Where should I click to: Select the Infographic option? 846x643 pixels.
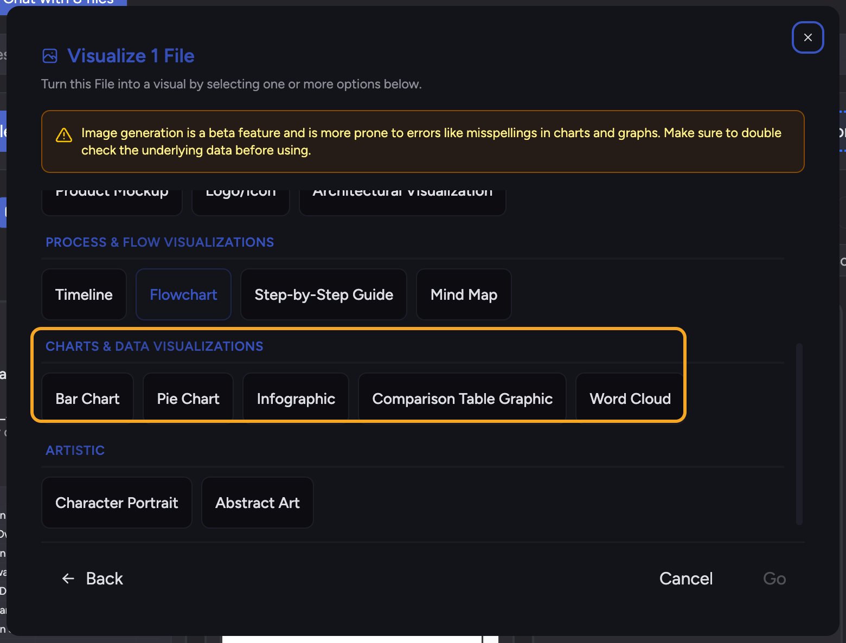pos(296,397)
